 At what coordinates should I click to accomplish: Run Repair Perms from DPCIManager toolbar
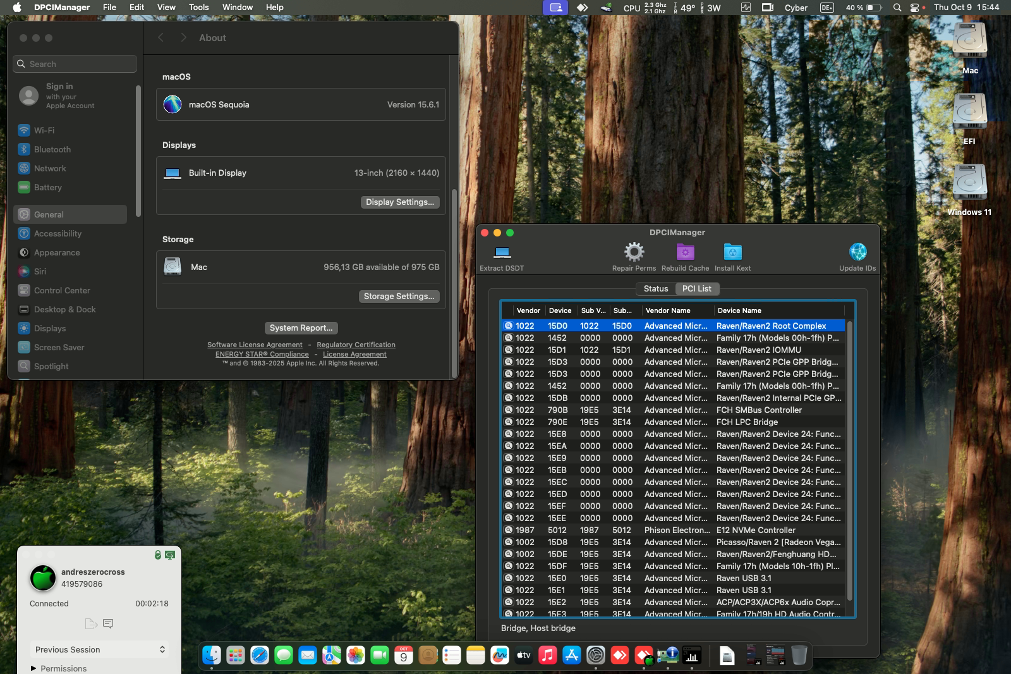[634, 252]
